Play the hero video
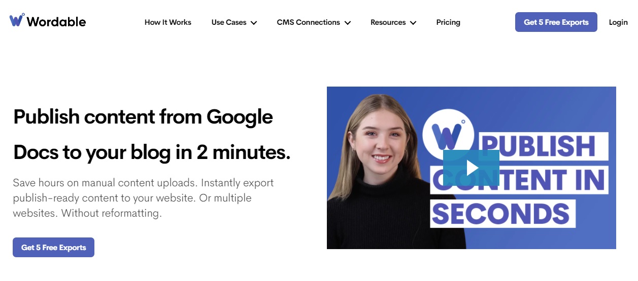638x281 pixels. (x=471, y=168)
